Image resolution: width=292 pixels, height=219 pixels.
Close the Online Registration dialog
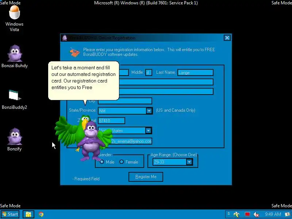[x=227, y=38]
